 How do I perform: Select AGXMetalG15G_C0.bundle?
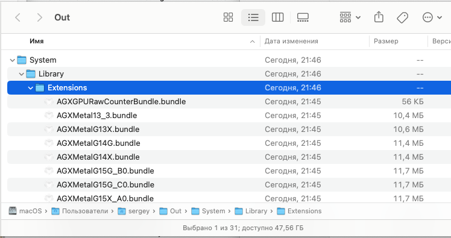coord(106,184)
